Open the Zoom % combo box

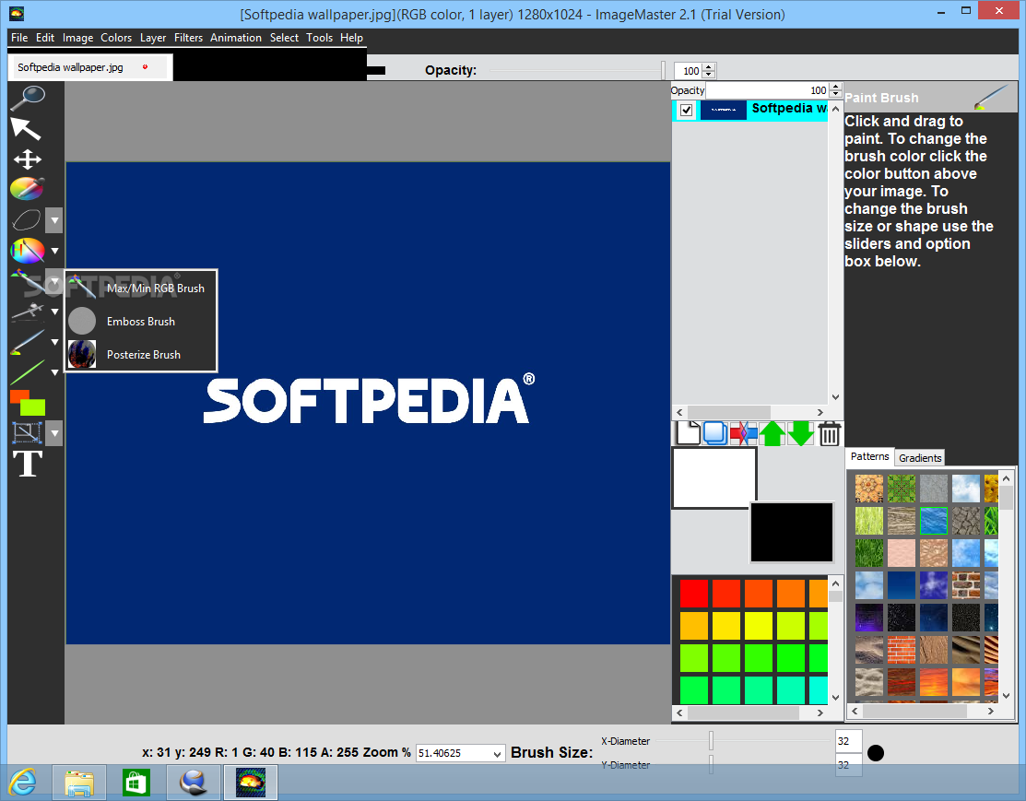461,753
